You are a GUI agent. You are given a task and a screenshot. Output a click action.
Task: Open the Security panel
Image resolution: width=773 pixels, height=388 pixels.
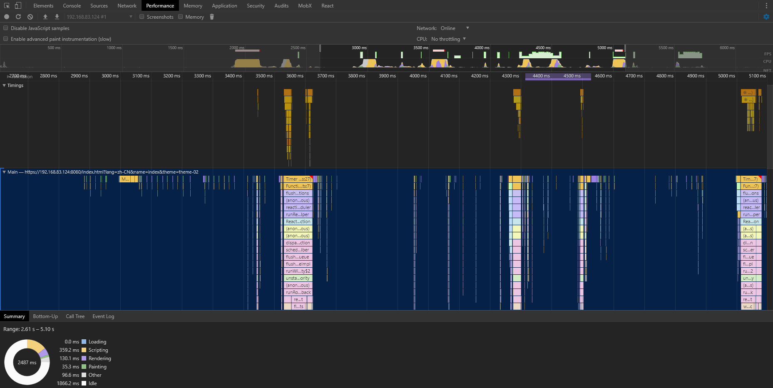point(256,6)
